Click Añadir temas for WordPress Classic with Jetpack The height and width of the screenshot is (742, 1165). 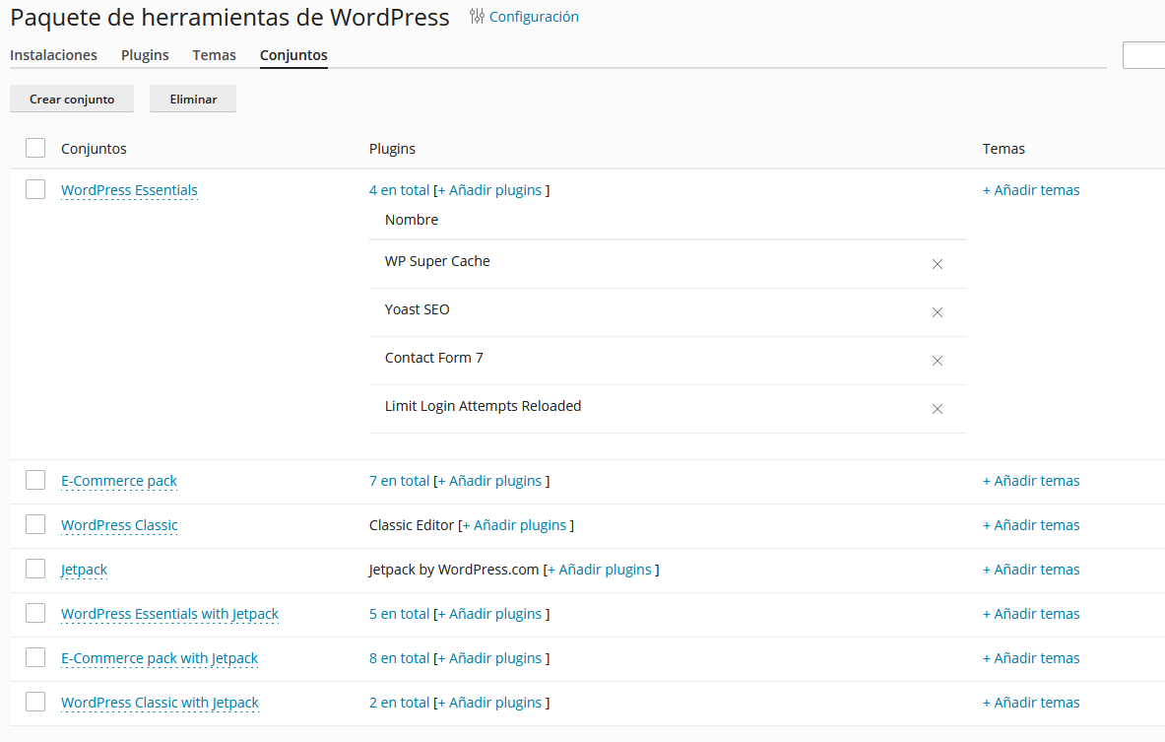pos(1031,703)
